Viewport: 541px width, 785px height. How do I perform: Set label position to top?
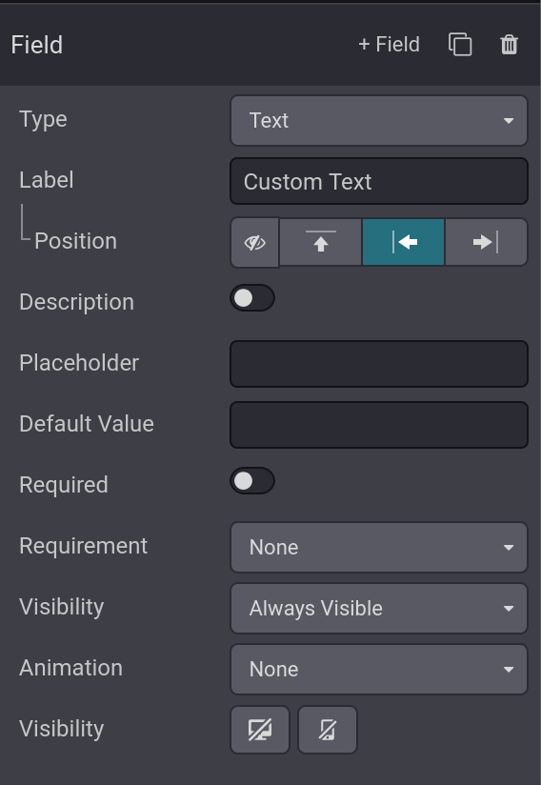(x=321, y=242)
